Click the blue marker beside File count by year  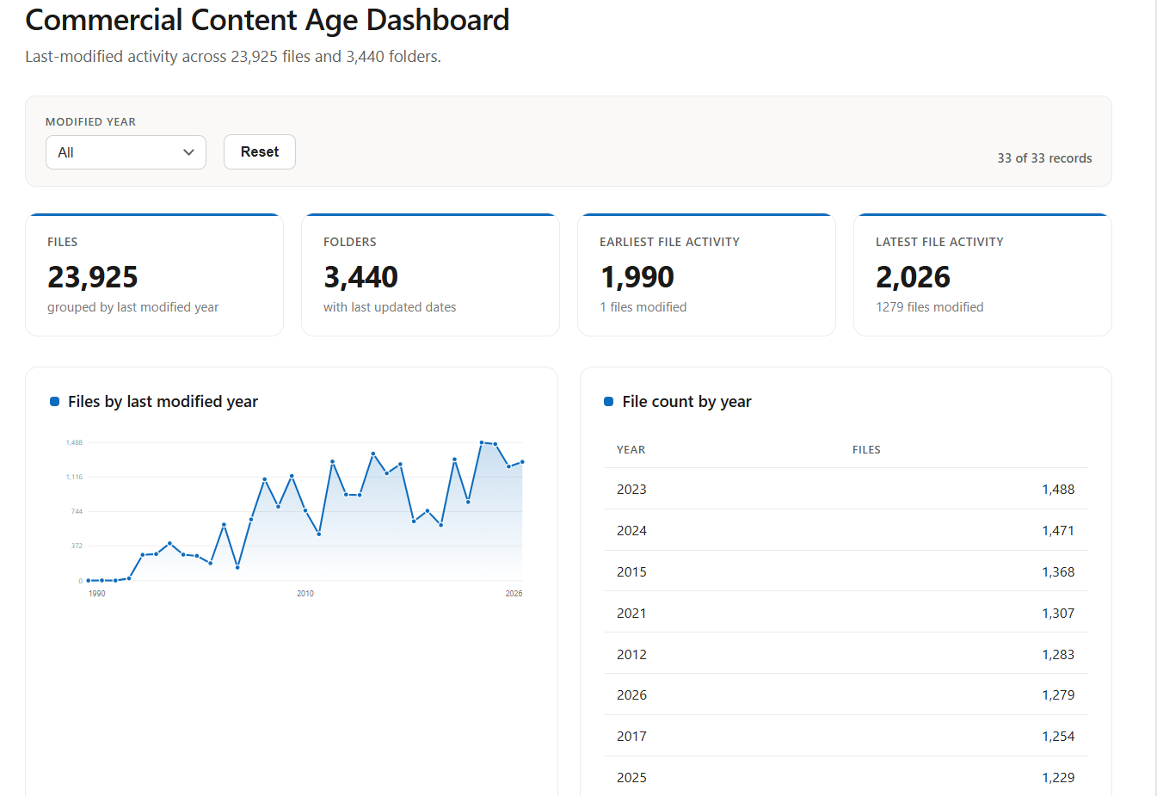click(609, 402)
